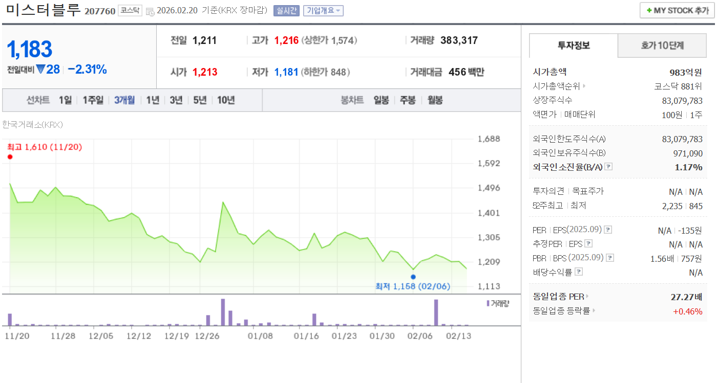The width and height of the screenshot is (717, 383).
Task: Click the 최저 1,158 (02/06) label
Action: tap(413, 286)
